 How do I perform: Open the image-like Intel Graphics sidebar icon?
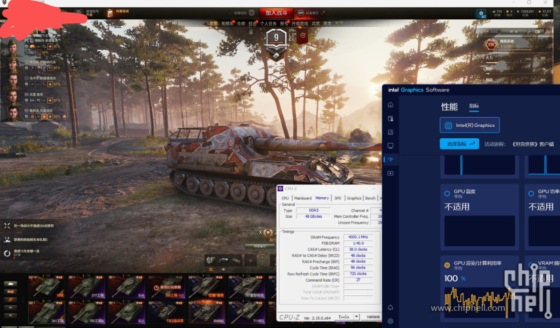pos(390,132)
